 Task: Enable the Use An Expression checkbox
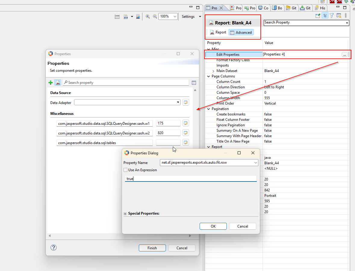pyautogui.click(x=126, y=170)
